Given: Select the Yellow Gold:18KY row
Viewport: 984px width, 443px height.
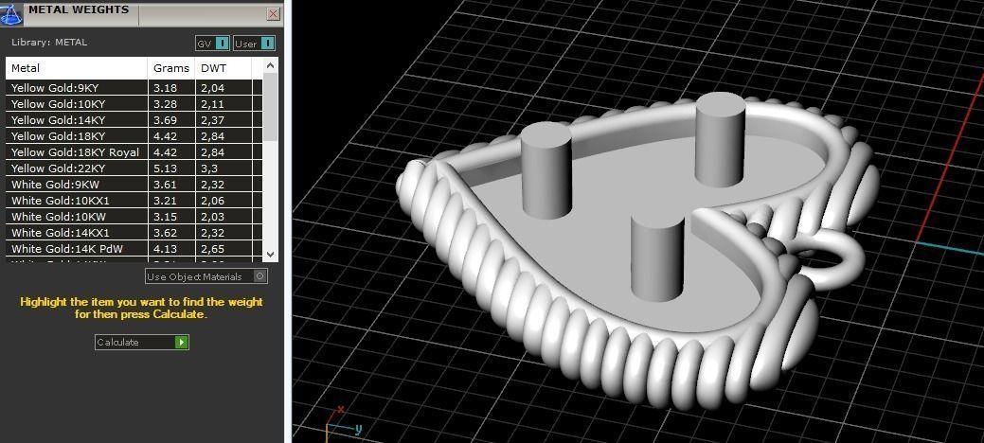Looking at the screenshot, I should point(134,136).
